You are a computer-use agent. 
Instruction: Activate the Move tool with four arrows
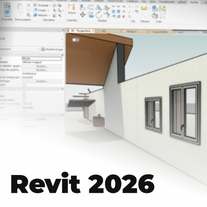83,15
